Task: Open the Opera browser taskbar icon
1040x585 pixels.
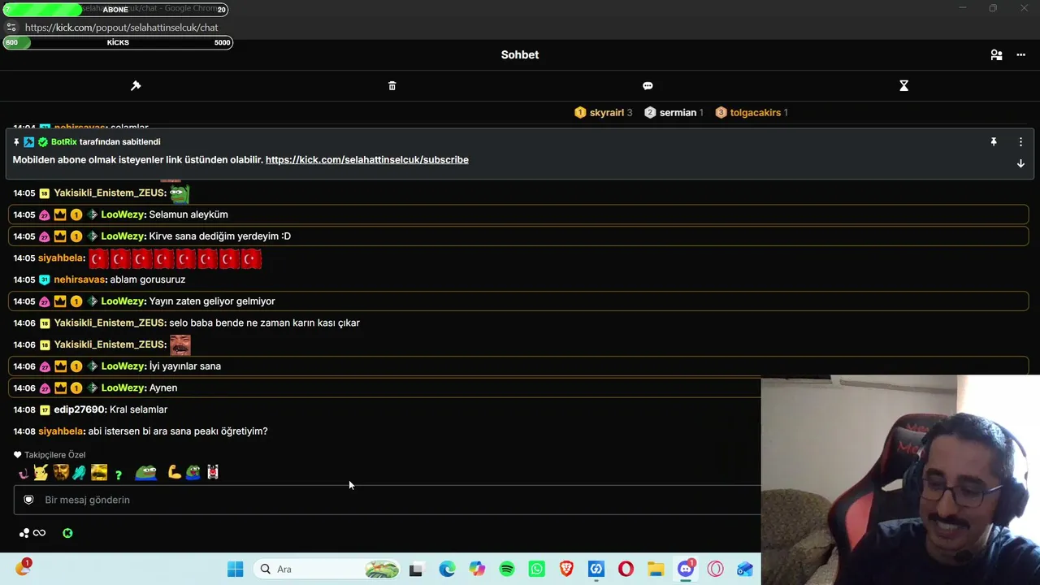Action: click(x=626, y=570)
